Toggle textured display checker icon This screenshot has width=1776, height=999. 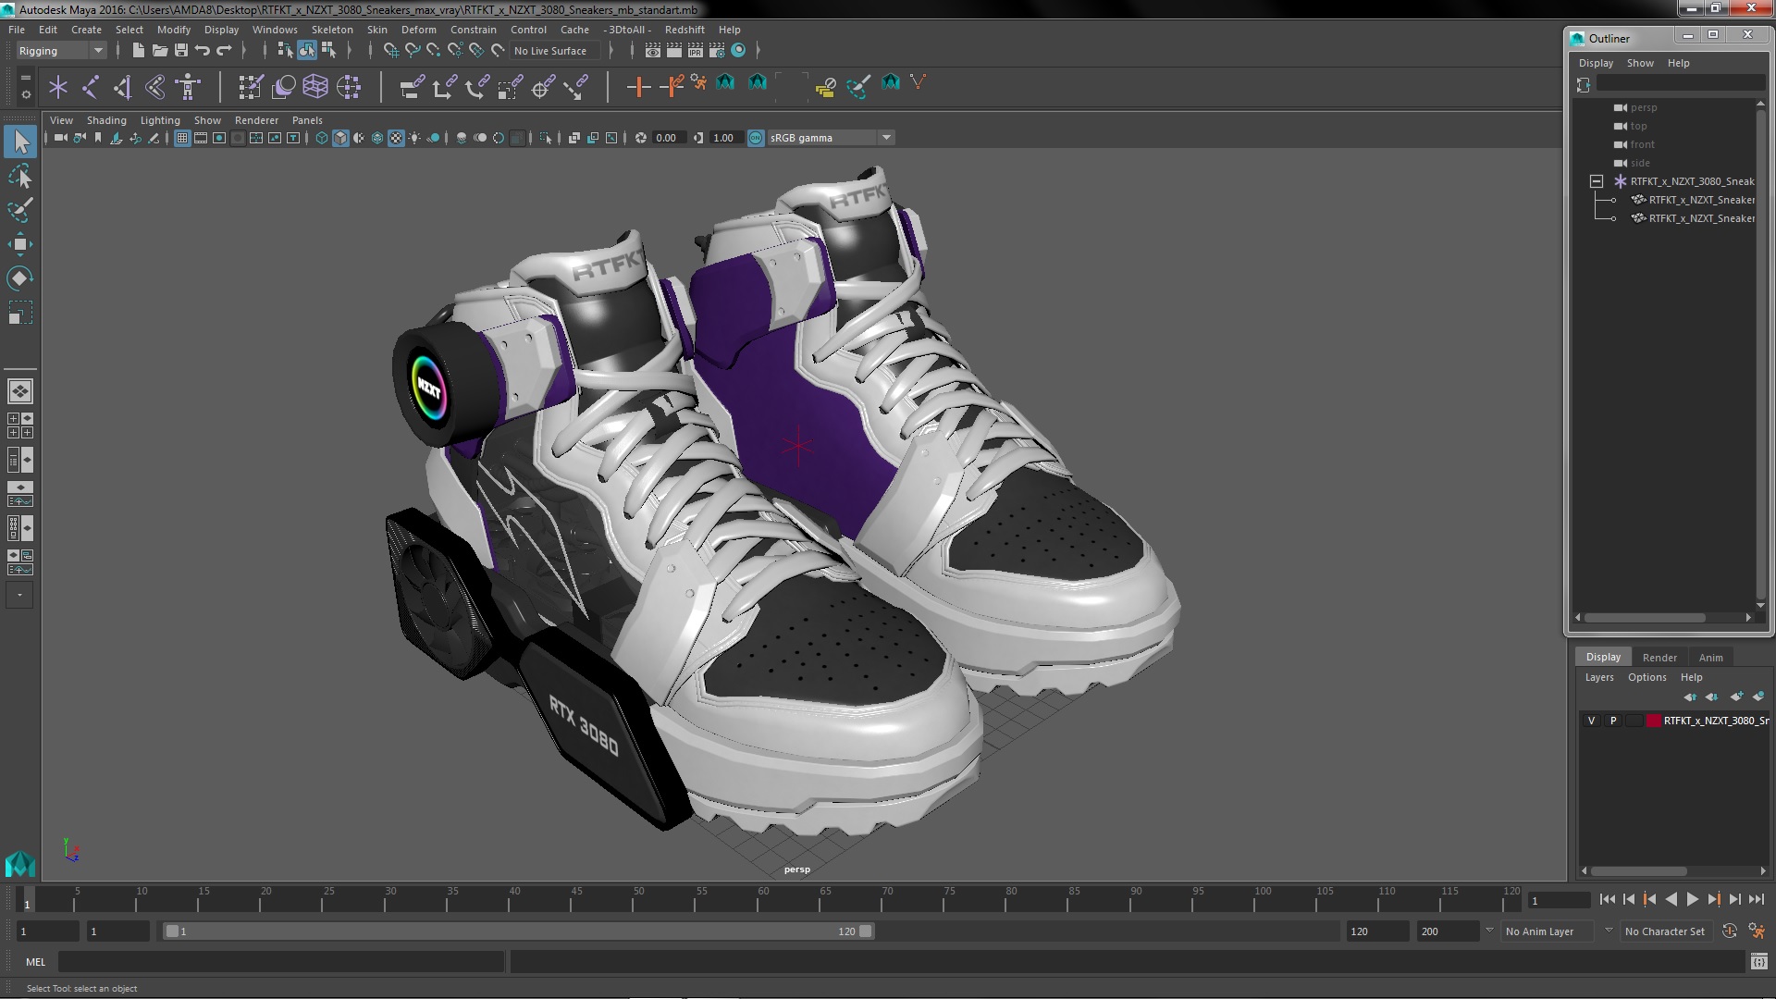click(x=396, y=138)
